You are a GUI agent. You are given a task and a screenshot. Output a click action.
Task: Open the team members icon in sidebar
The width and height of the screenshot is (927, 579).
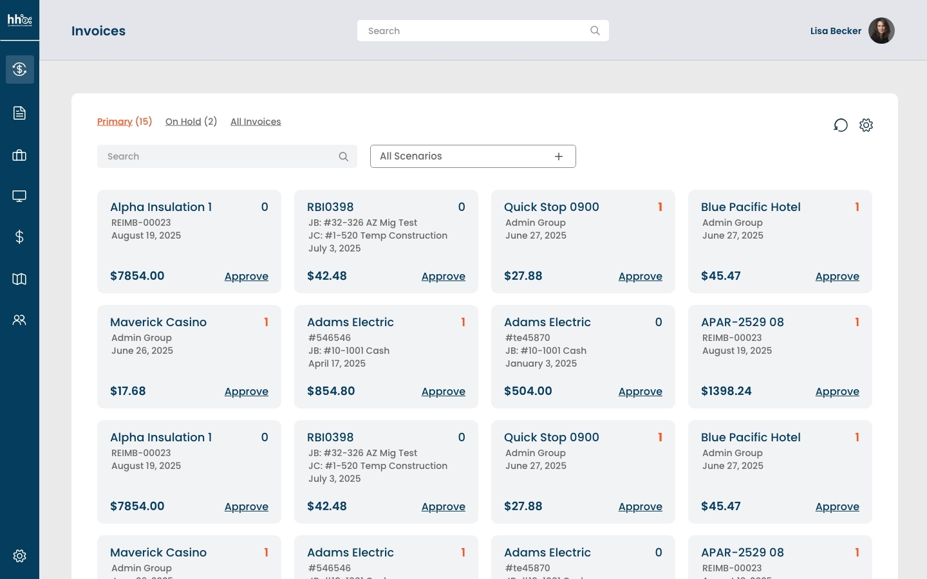[19, 320]
